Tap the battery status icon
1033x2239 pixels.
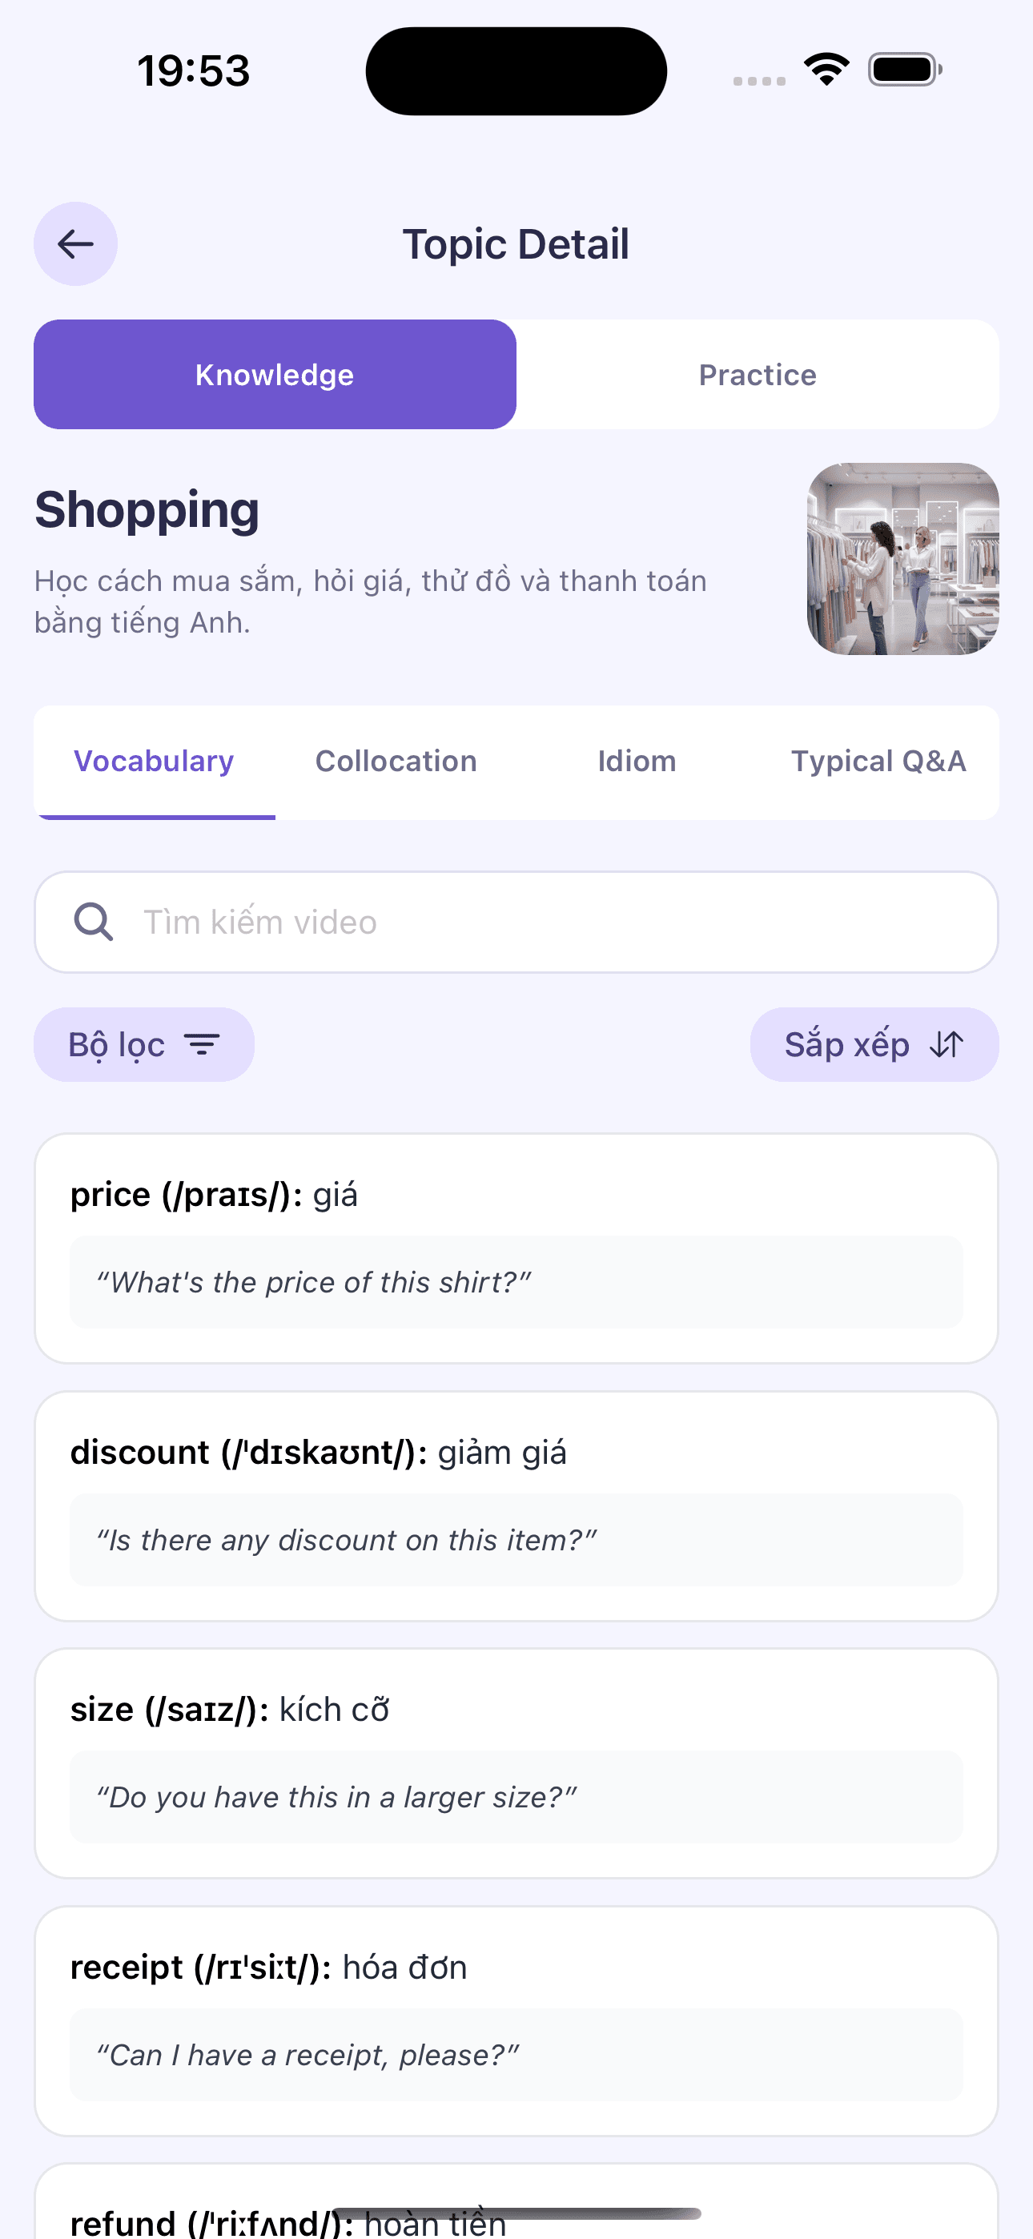904,70
